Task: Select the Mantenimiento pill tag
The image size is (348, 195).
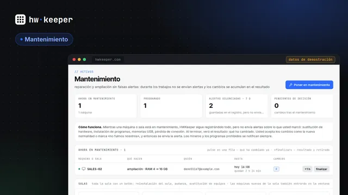Action: coord(44,40)
